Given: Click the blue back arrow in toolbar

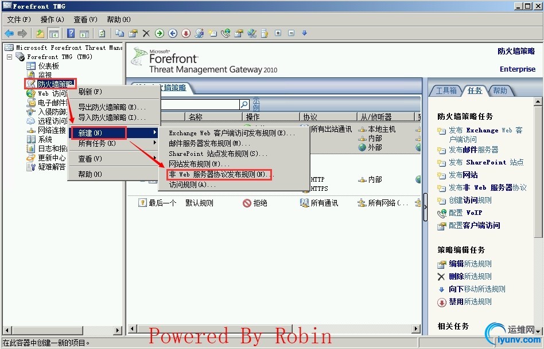Looking at the screenshot, I should [x=9, y=33].
